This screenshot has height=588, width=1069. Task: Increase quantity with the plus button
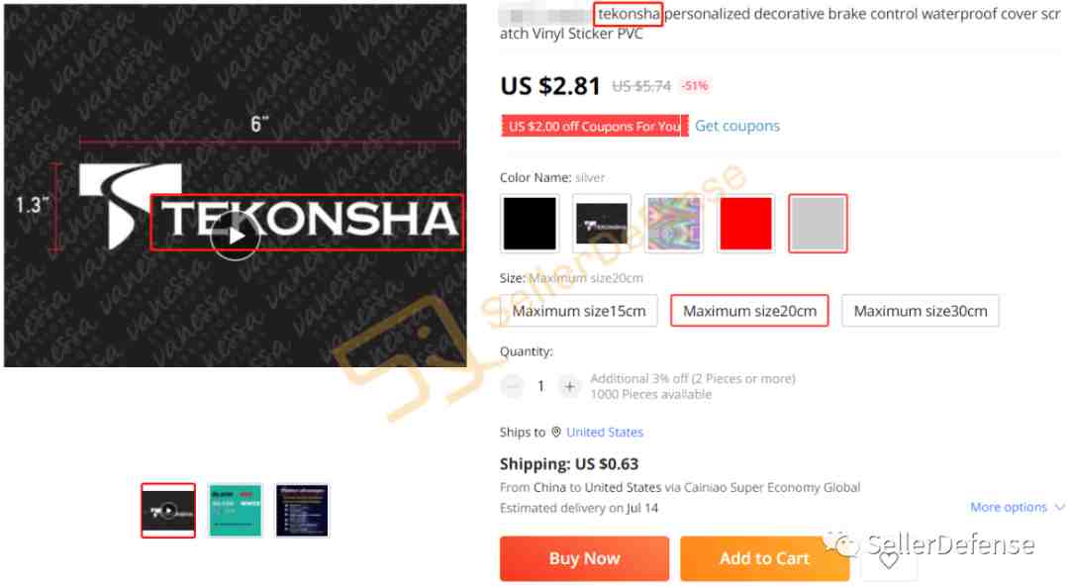(x=569, y=387)
